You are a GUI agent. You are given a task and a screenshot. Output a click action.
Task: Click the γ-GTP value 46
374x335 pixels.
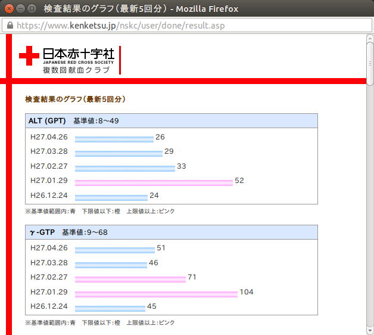pos(154,263)
